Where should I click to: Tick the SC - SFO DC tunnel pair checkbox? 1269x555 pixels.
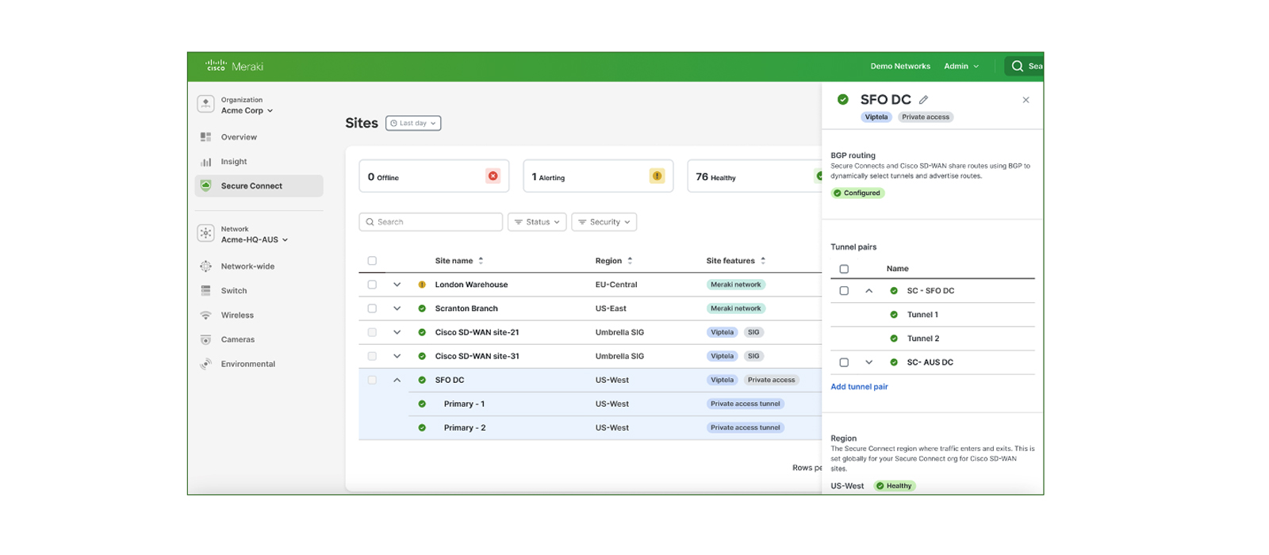[844, 291]
